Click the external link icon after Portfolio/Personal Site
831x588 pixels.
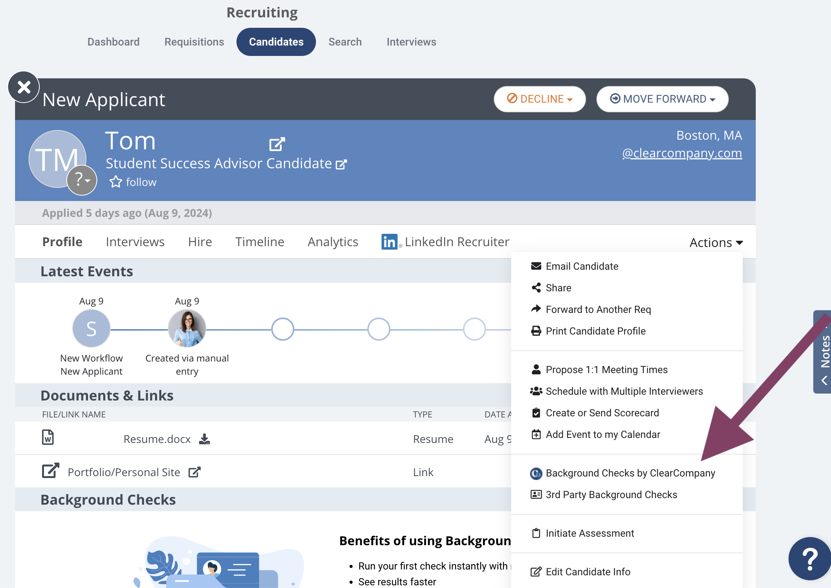pyautogui.click(x=195, y=472)
